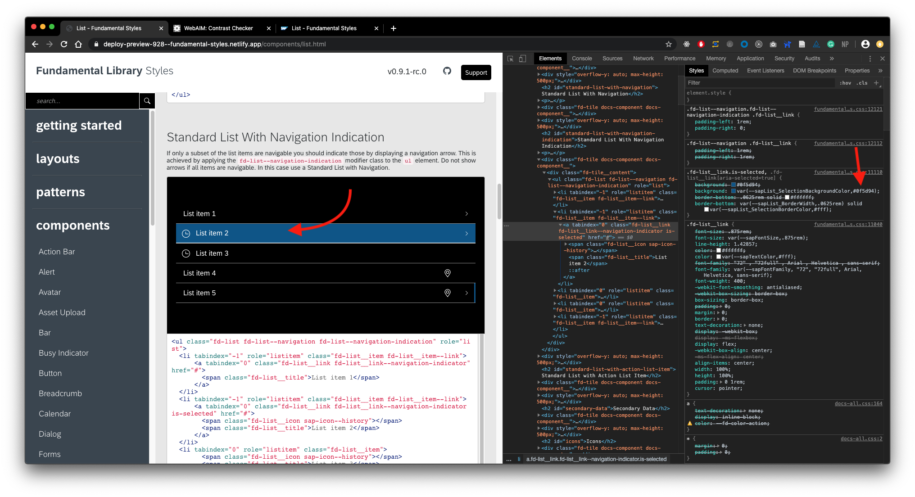The image size is (915, 497).
Task: Click the bookmark star in the address bar
Action: pyautogui.click(x=669, y=44)
